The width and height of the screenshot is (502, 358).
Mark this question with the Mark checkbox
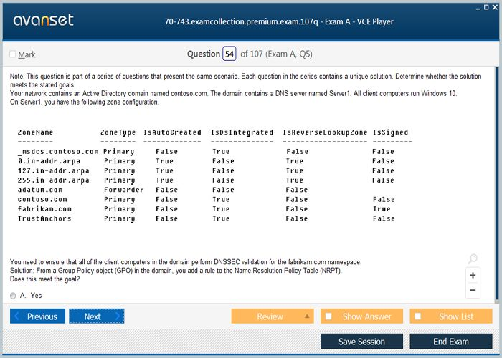(x=13, y=54)
